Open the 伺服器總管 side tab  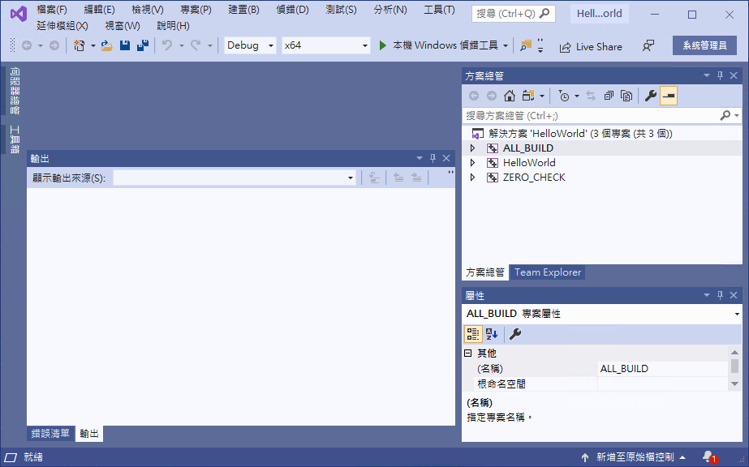tap(15, 91)
